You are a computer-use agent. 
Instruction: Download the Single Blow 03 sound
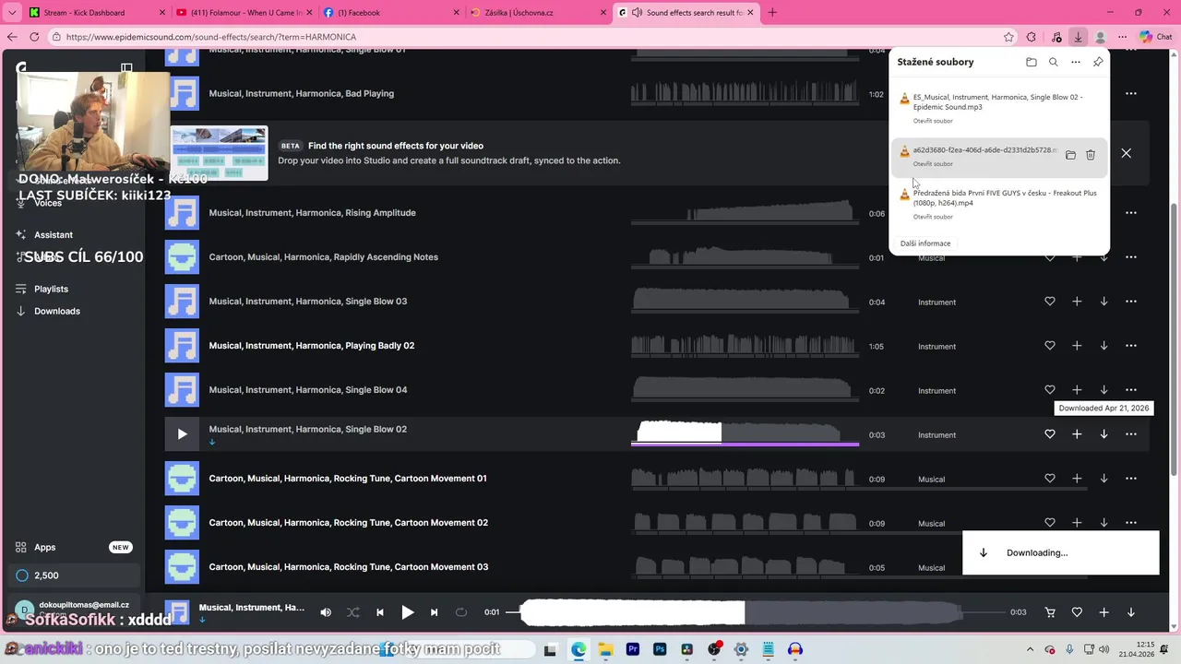1103,302
